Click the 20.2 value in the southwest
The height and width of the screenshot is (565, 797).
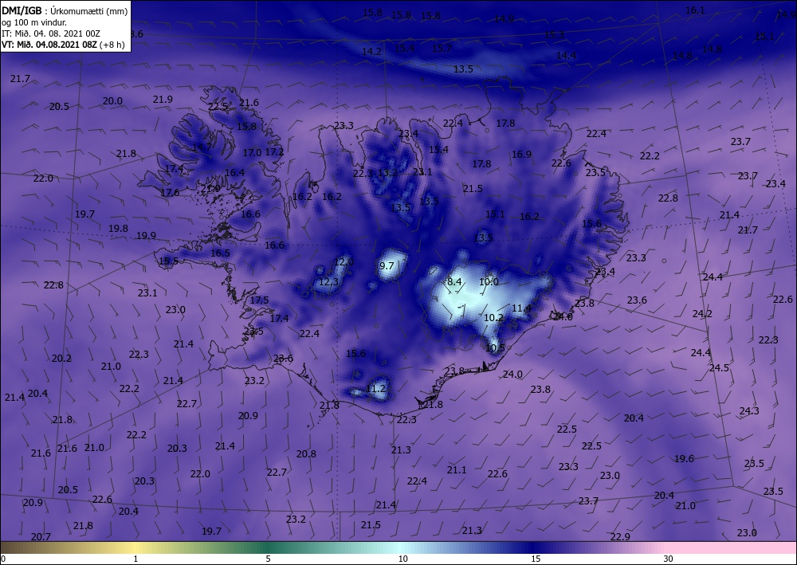pyautogui.click(x=61, y=359)
